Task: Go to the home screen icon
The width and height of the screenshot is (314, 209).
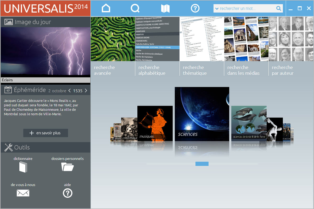Action: coord(106,9)
